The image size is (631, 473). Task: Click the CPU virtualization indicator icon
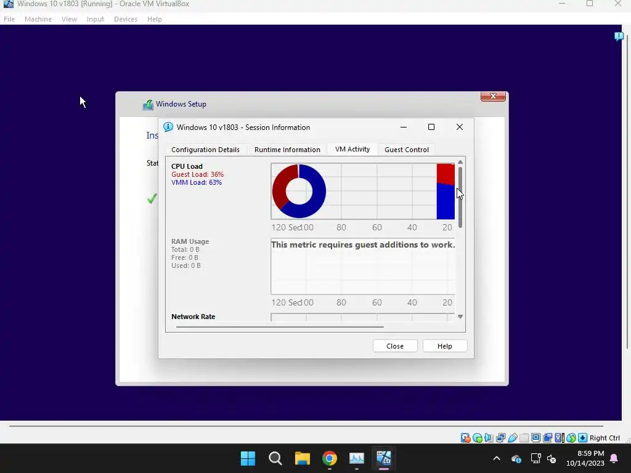click(559, 438)
